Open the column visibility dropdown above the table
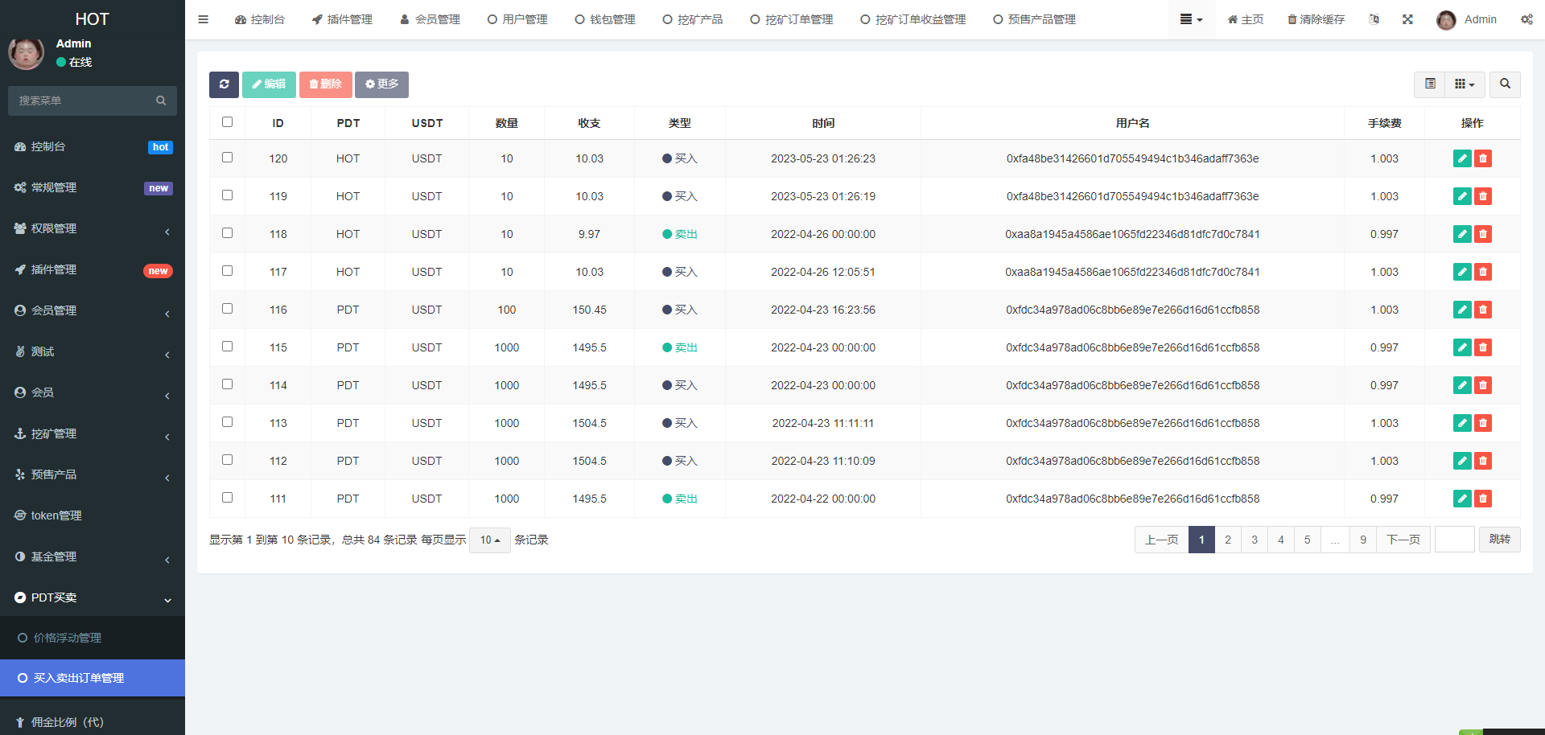The image size is (1545, 735). point(1464,84)
